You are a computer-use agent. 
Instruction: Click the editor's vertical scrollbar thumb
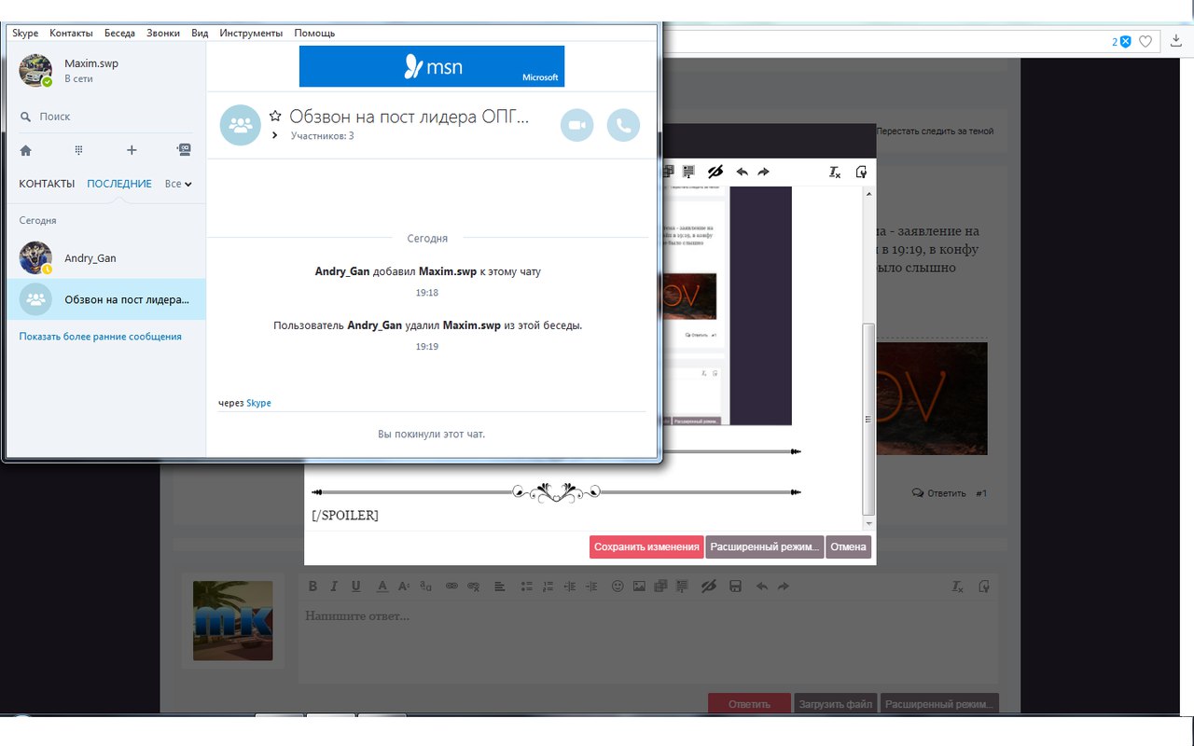point(868,420)
